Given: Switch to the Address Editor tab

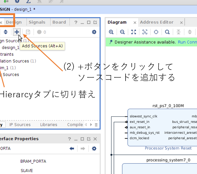Looking at the screenshot, I should coord(157,22).
